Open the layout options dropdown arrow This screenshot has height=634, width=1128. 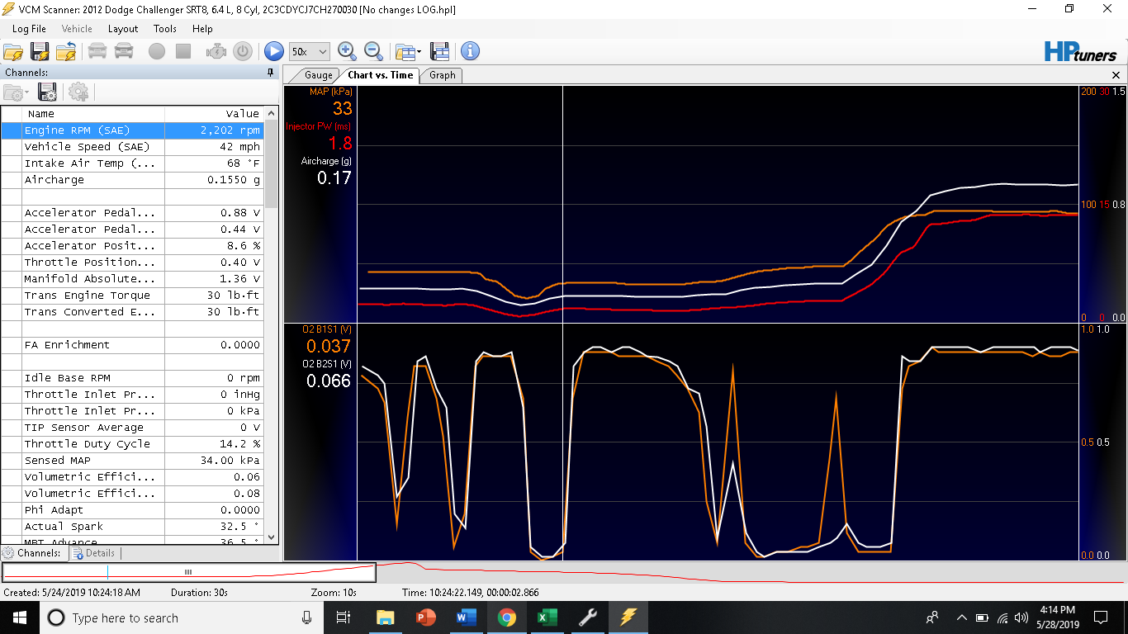click(418, 51)
